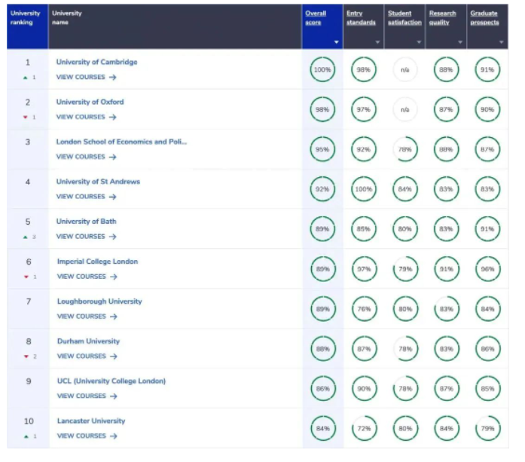Open University of Bath link
Image resolution: width=525 pixels, height=462 pixels.
86,222
